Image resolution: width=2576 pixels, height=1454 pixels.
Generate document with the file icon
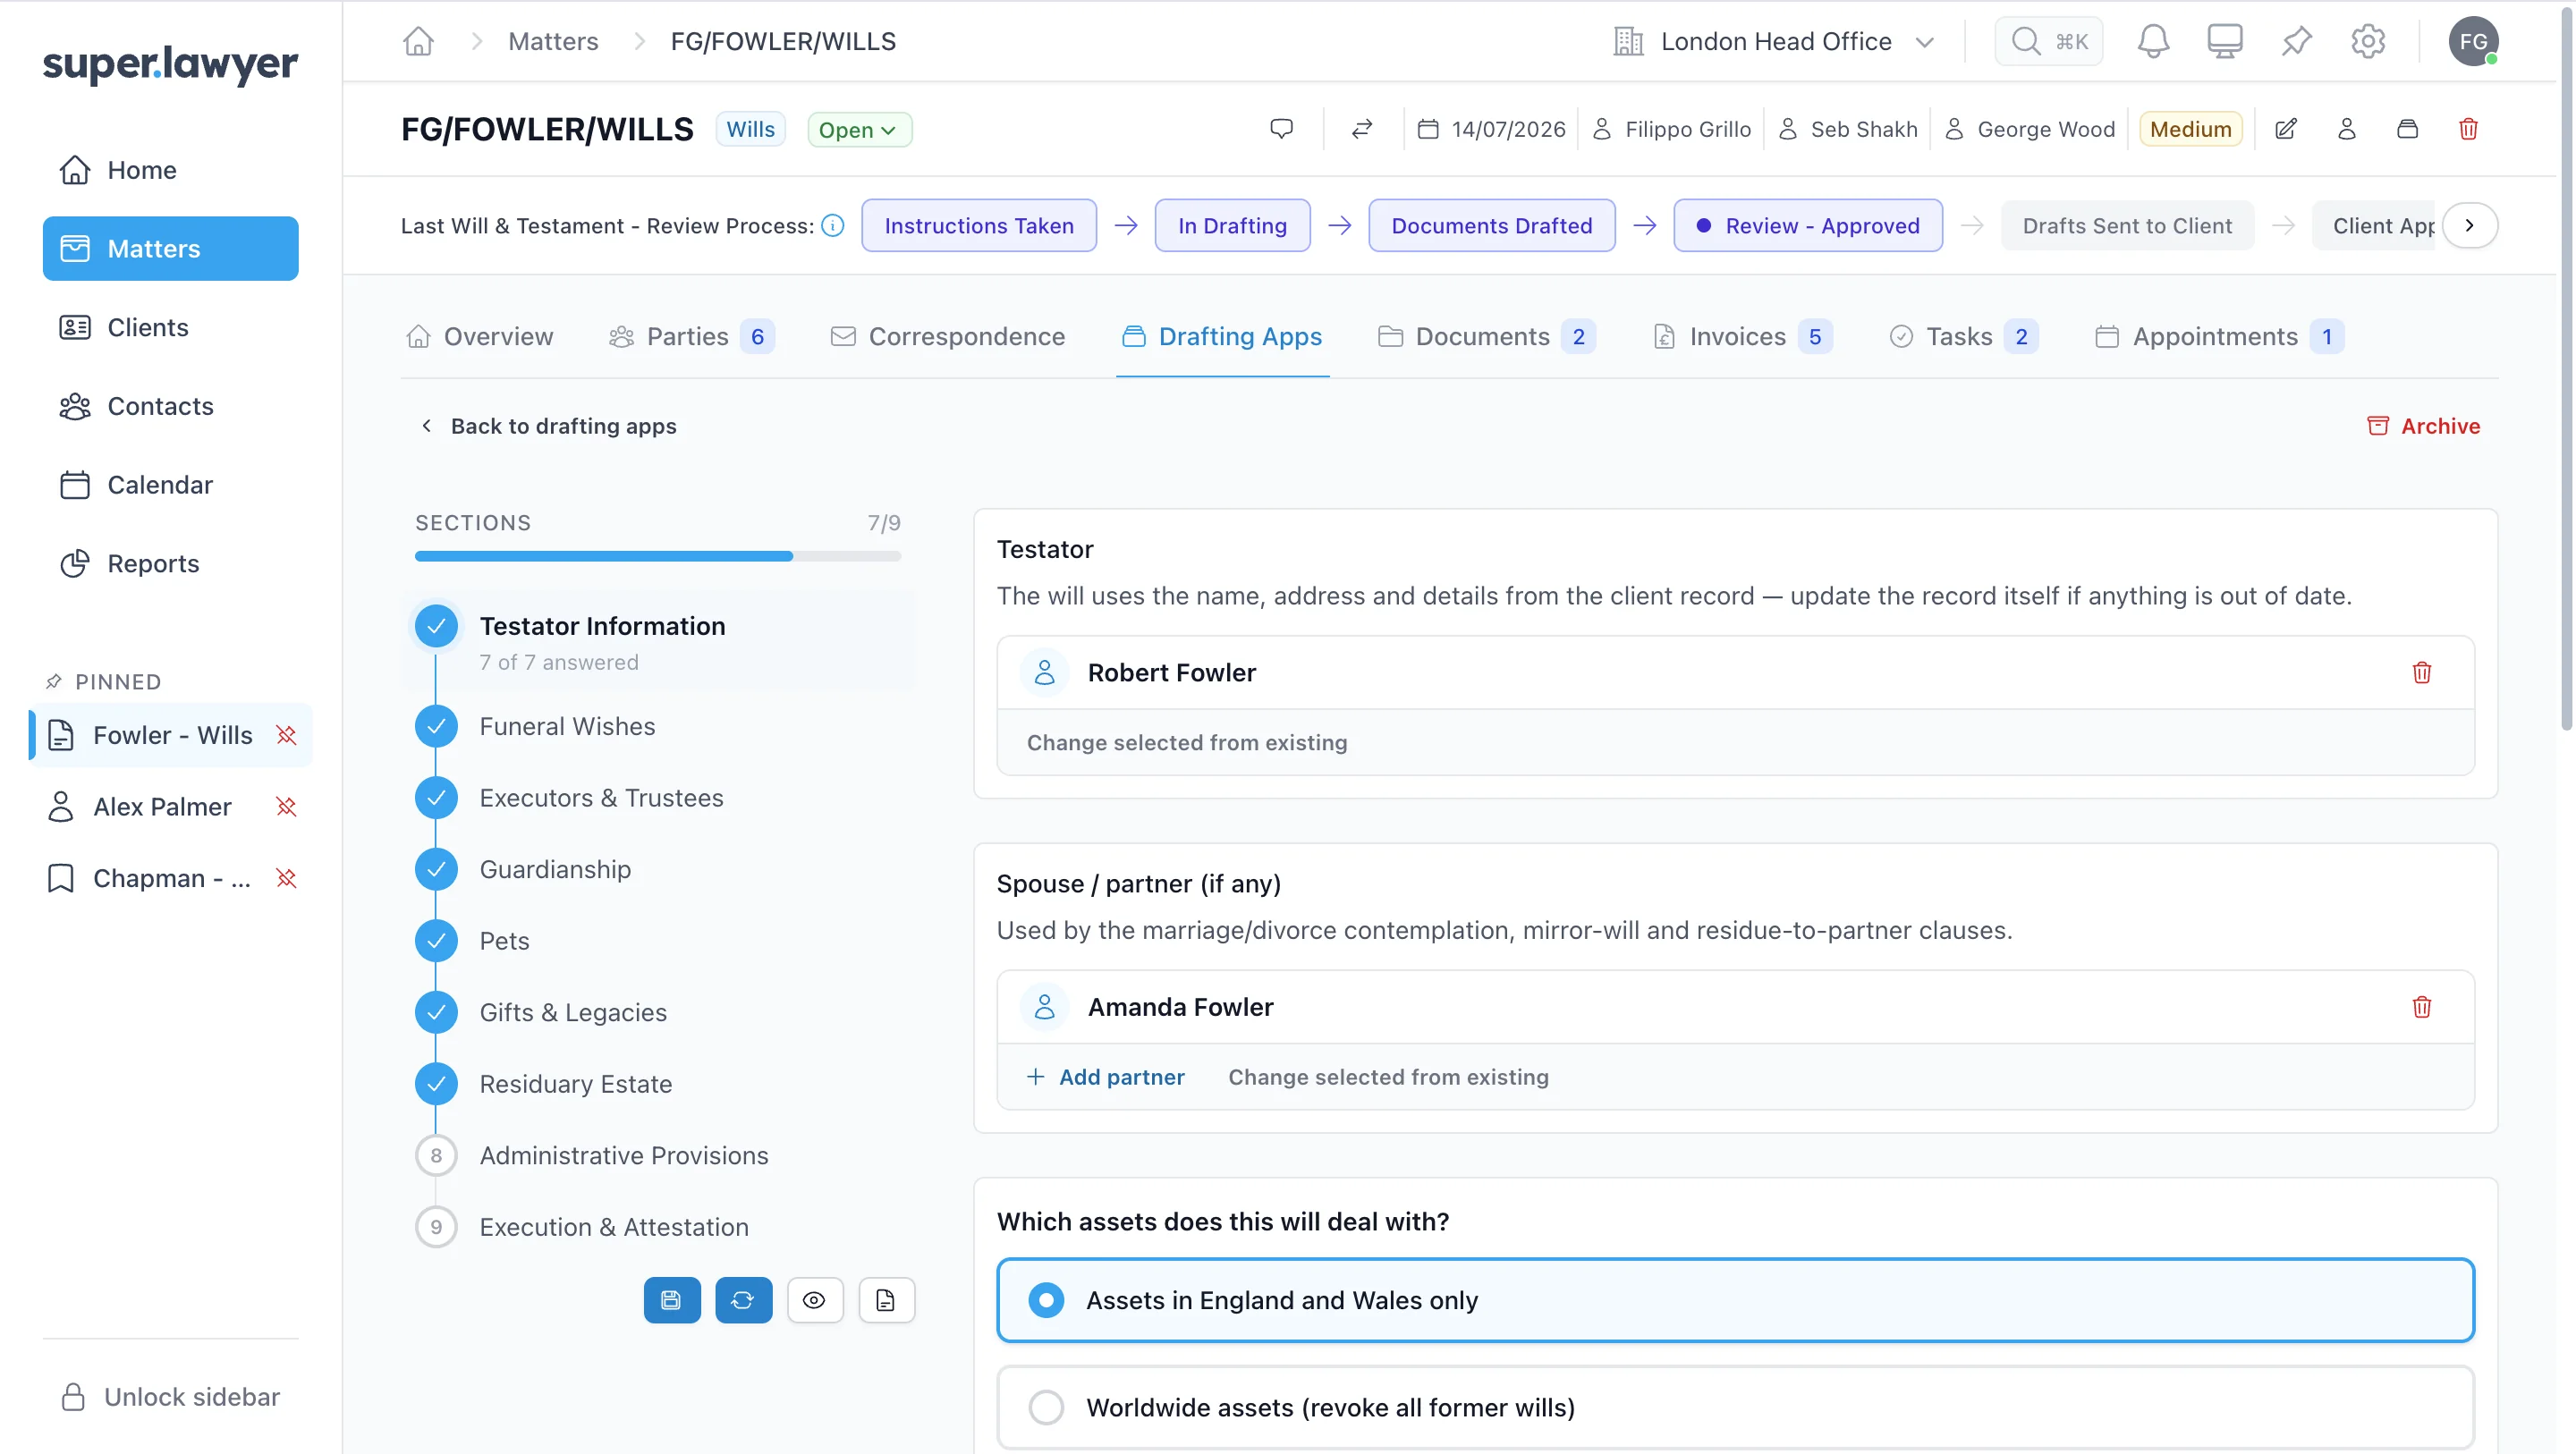(x=886, y=1300)
